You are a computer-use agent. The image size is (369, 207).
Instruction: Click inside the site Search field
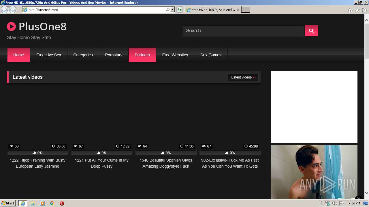(x=244, y=31)
